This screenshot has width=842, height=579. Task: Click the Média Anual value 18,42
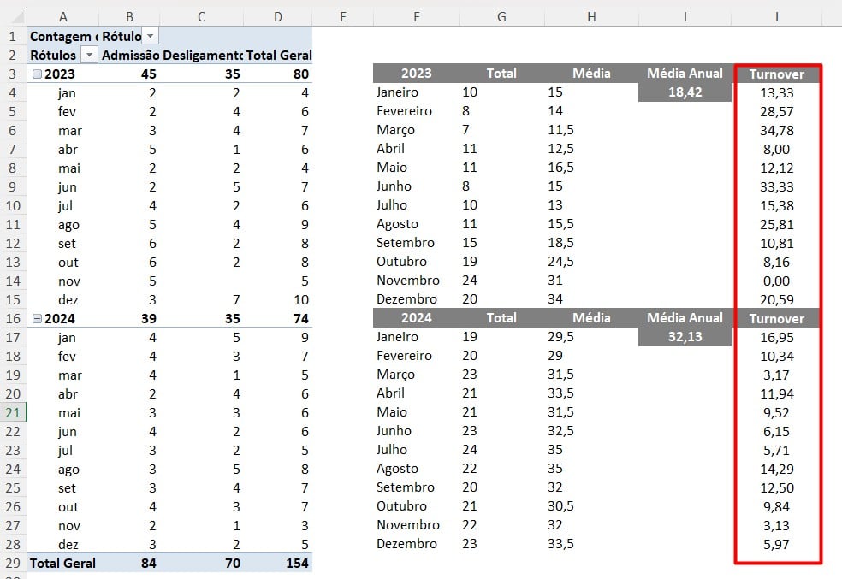point(685,92)
